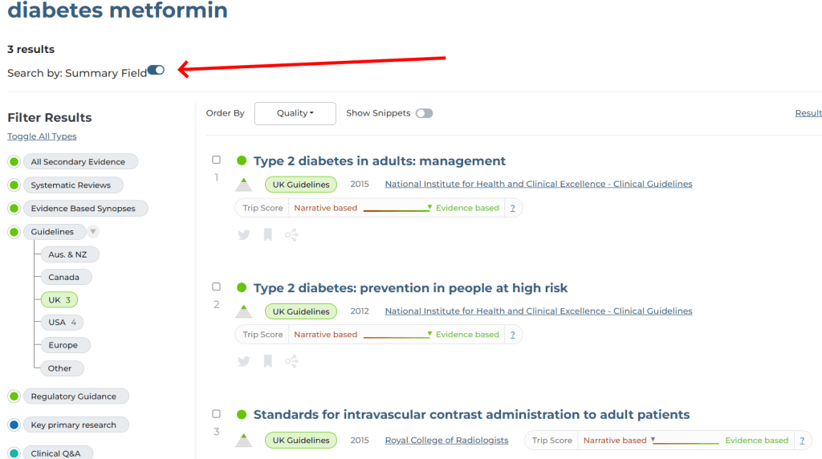822x459 pixels.
Task: Click share icon for first result
Action: click(x=291, y=235)
